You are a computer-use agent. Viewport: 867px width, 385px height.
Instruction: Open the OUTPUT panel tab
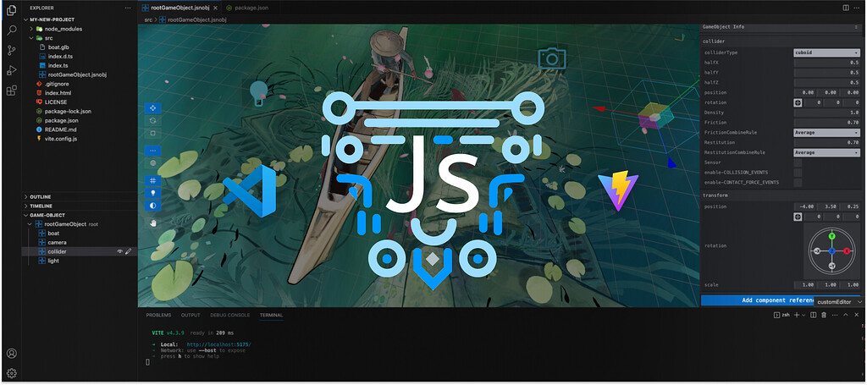tap(191, 316)
